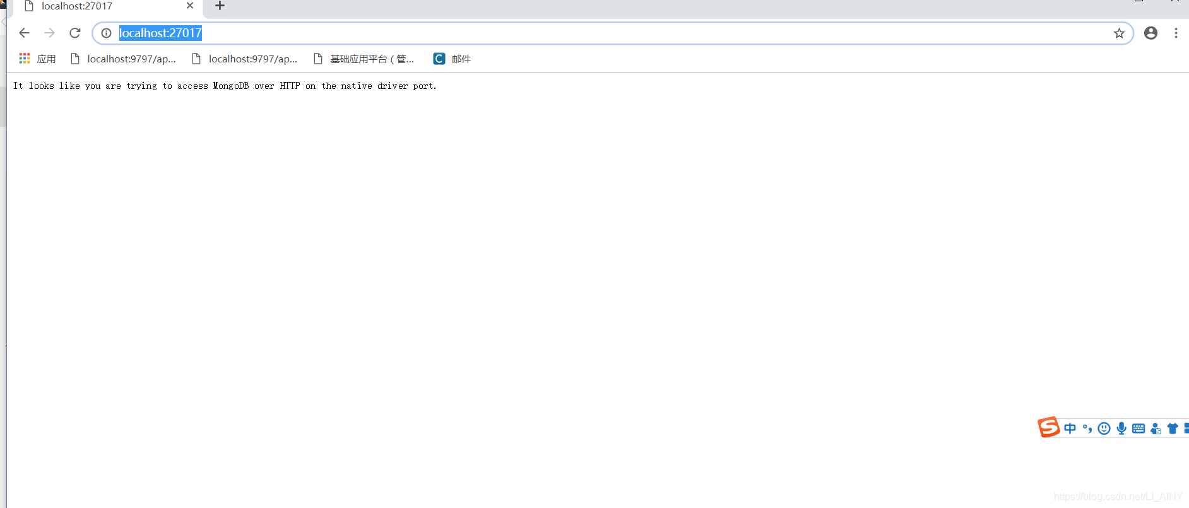1189x508 pixels.
Task: Go back to the previous page
Action: tap(24, 33)
